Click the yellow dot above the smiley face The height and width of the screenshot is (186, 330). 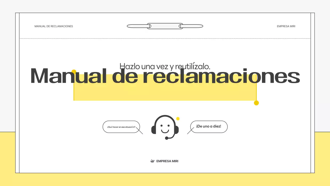(178, 119)
